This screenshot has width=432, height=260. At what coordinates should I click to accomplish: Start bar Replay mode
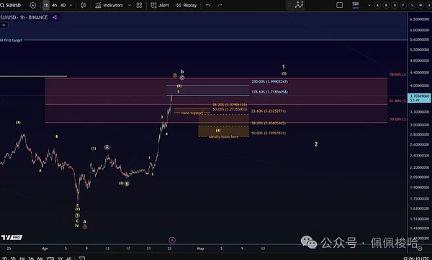tap(186, 5)
